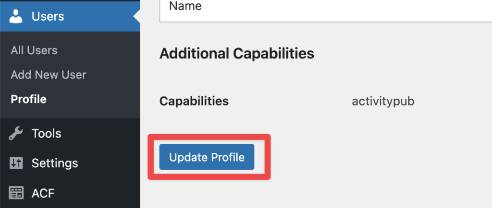Open the Profile submenu item

tap(28, 99)
